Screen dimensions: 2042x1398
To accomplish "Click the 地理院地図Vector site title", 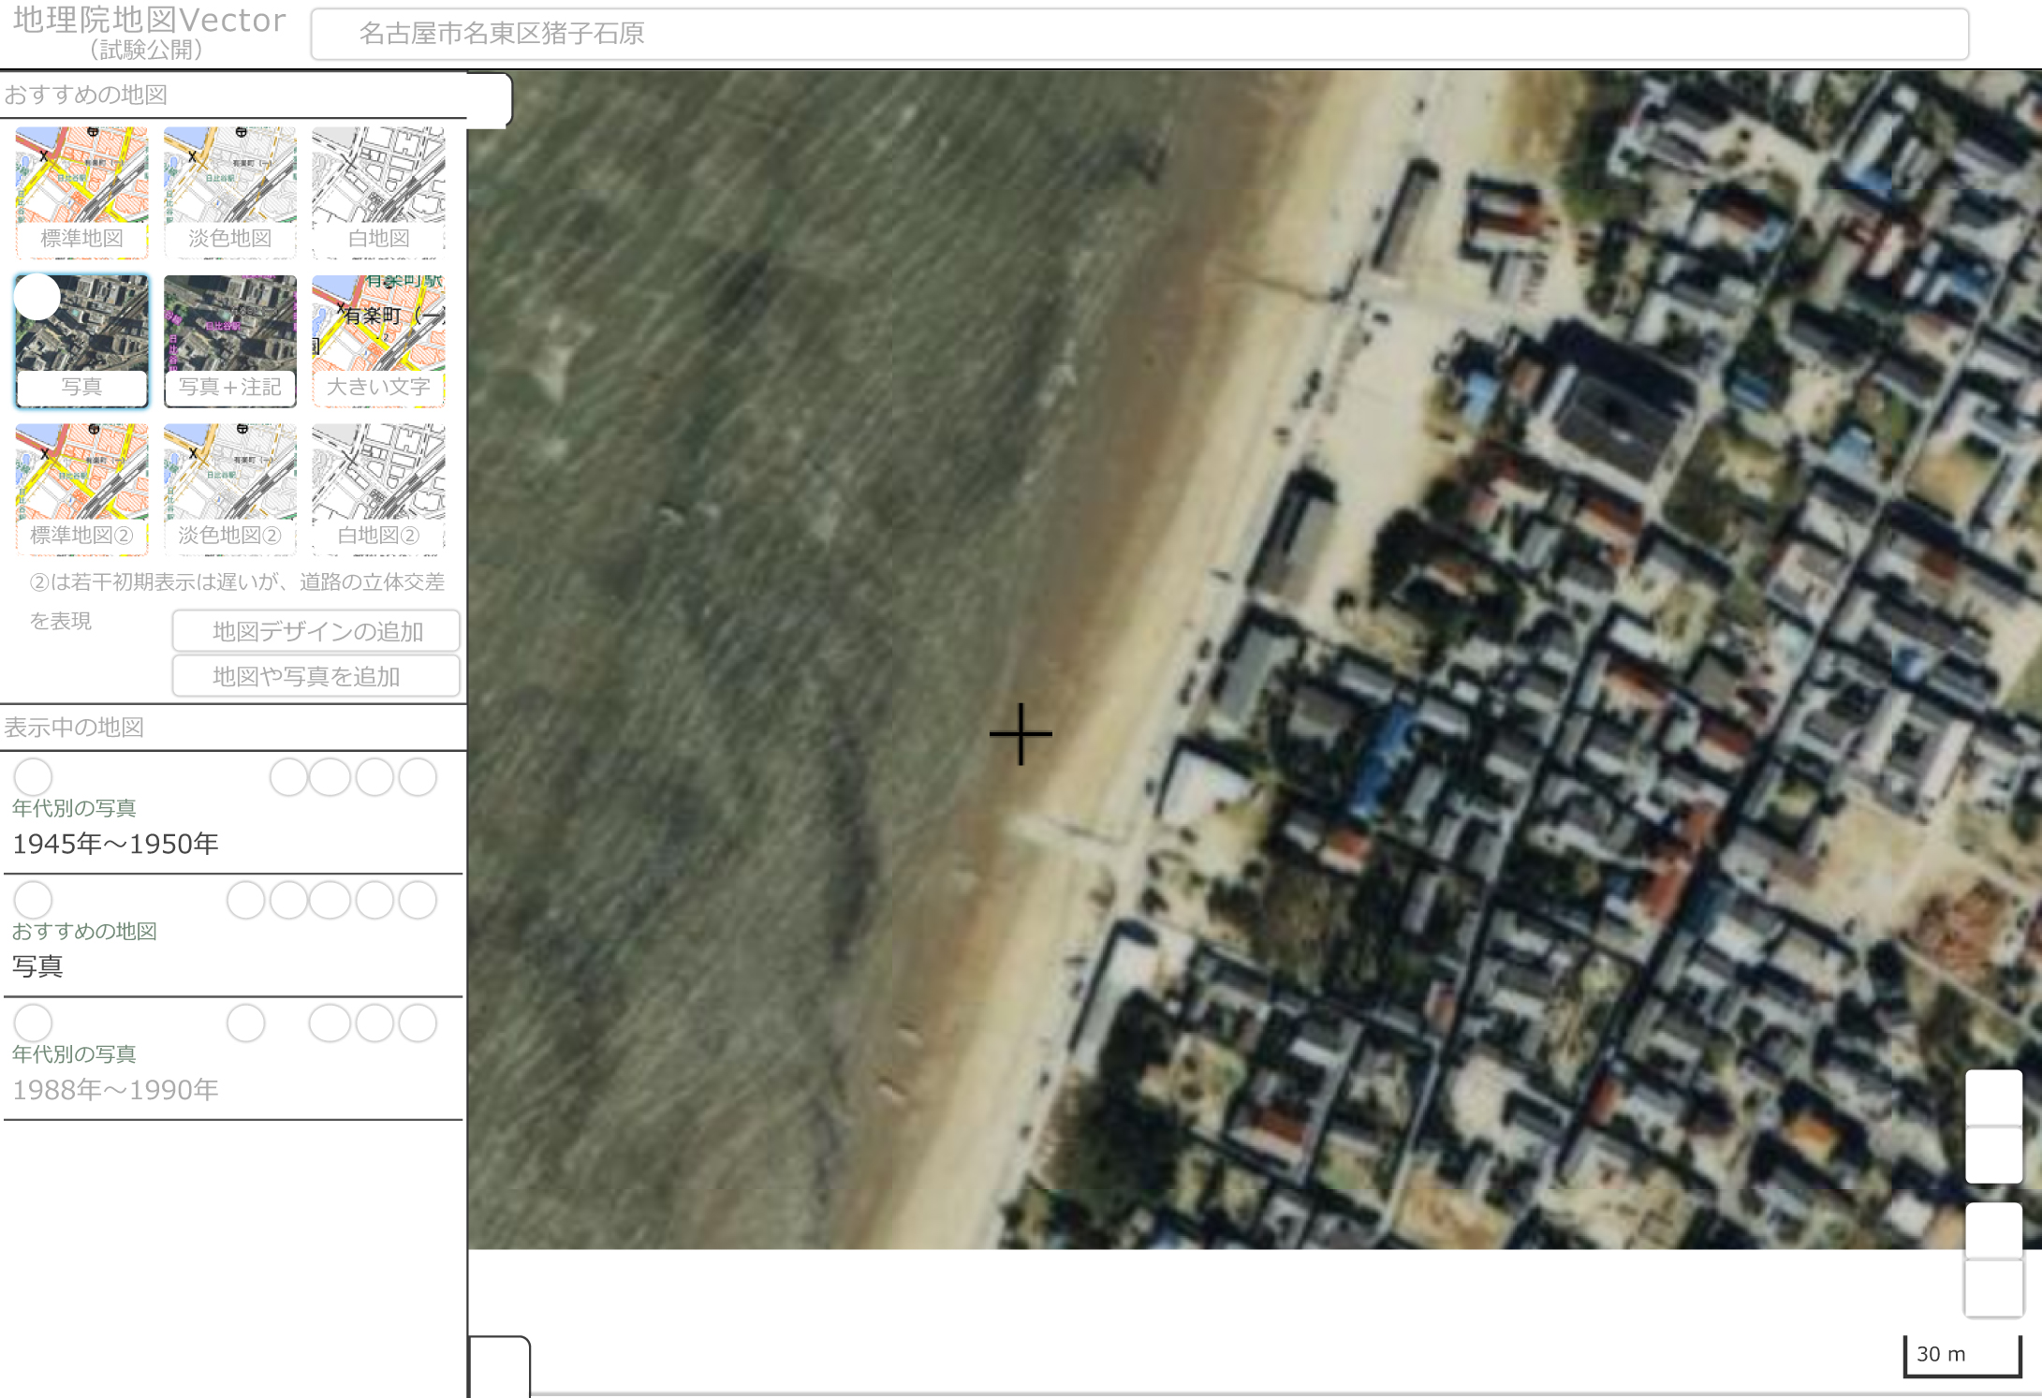I will click(149, 20).
